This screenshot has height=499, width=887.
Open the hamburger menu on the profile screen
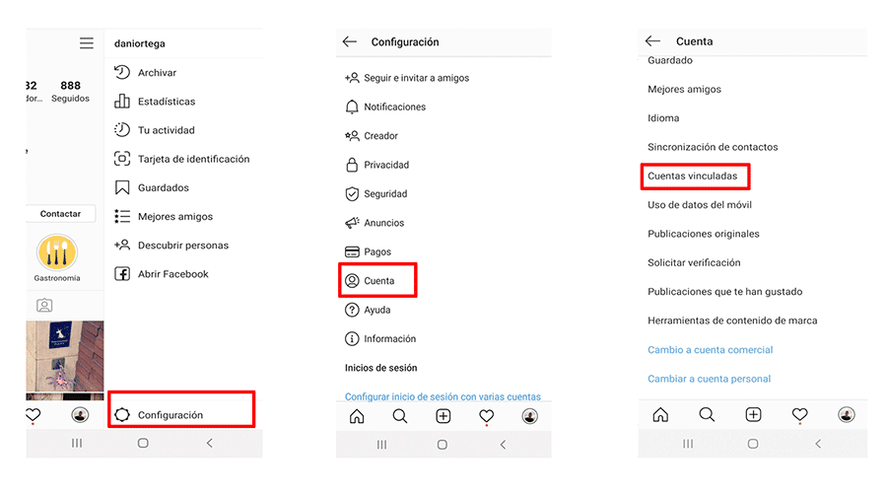click(87, 43)
